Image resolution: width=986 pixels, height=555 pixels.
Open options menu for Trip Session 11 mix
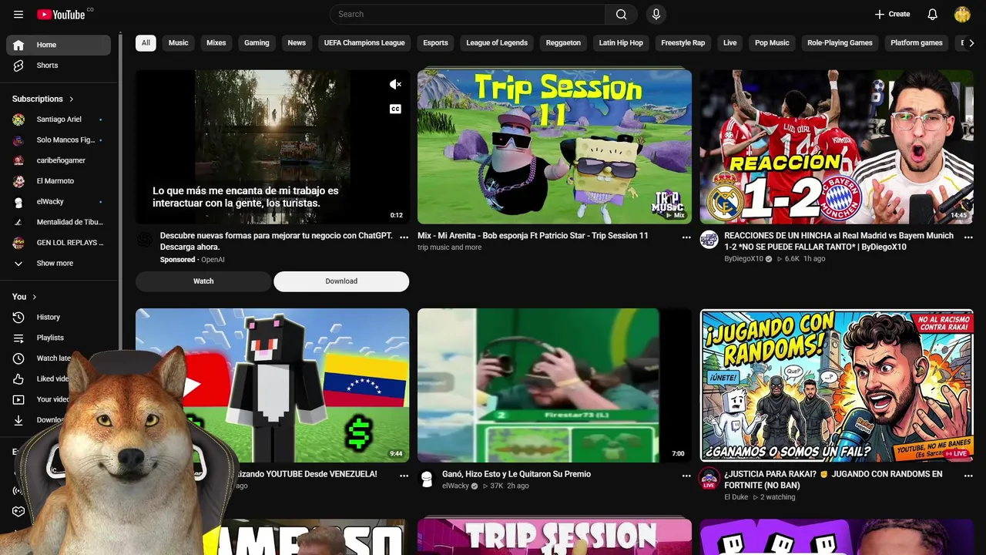[686, 237]
